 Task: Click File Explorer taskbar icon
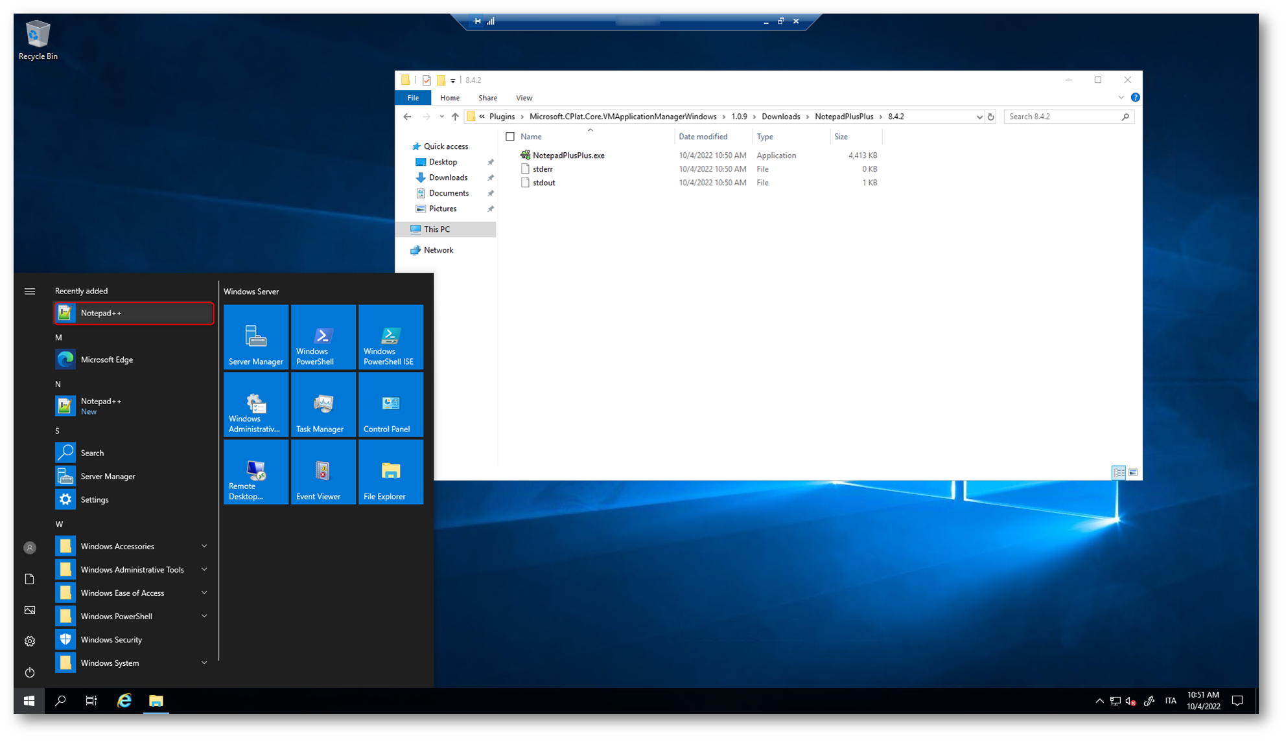(x=156, y=701)
